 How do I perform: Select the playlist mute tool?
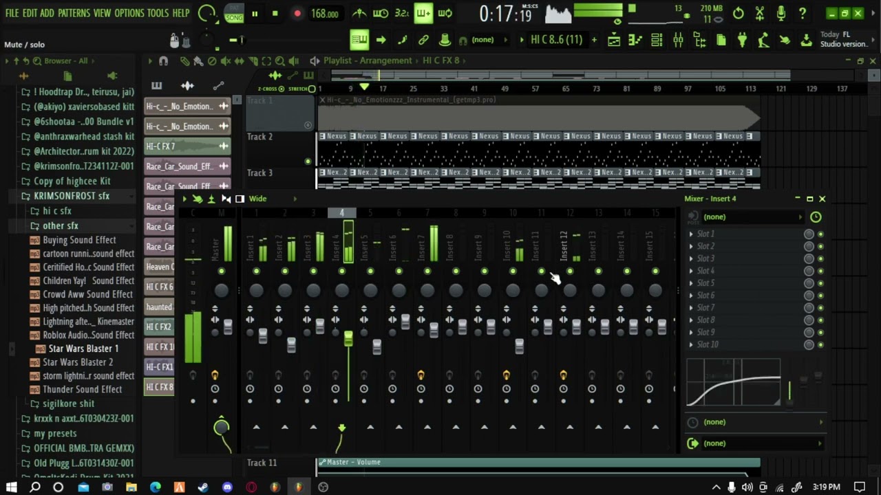[226, 61]
